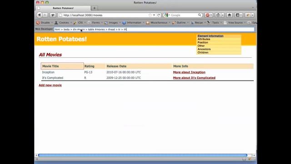
Task: Click the rightmost navigation toolbar icon
Action: coord(248,15)
